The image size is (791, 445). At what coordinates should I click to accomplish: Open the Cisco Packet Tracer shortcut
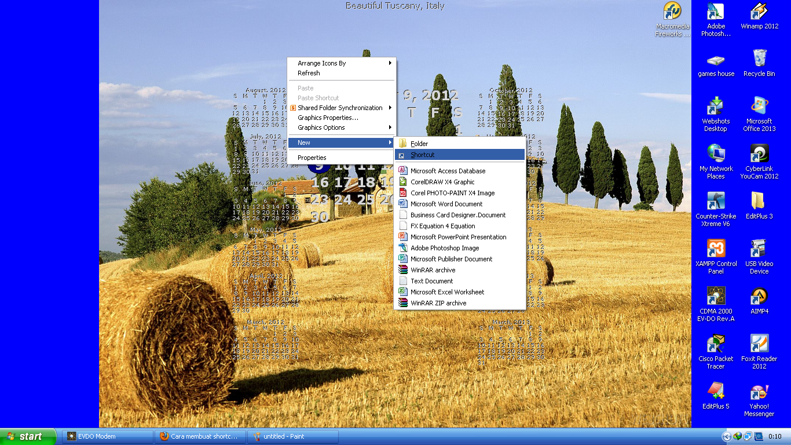coord(716,352)
